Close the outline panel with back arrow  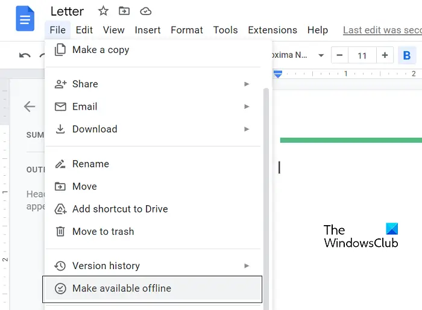pos(30,107)
